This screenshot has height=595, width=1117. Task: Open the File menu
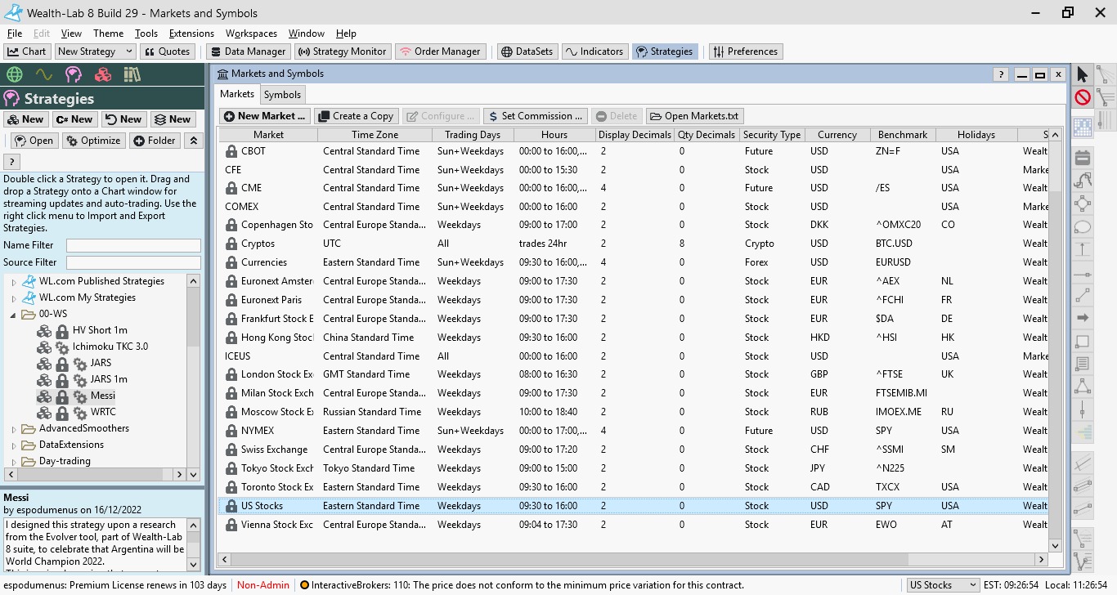click(15, 34)
